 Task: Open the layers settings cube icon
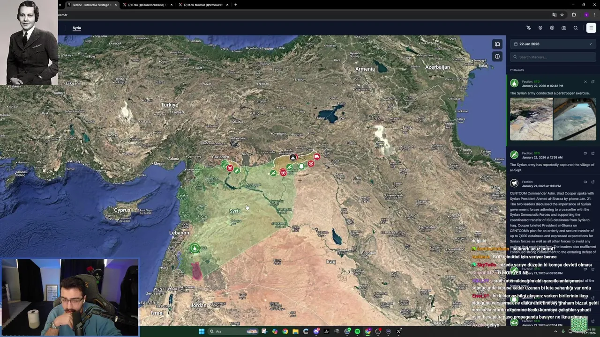552,28
